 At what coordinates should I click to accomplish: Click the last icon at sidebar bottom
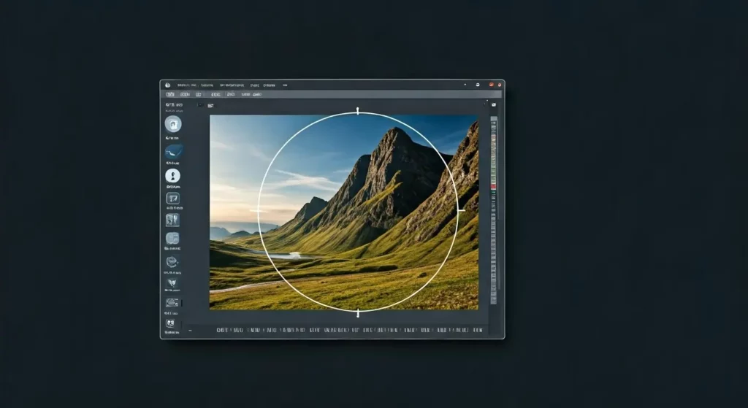coord(171,323)
